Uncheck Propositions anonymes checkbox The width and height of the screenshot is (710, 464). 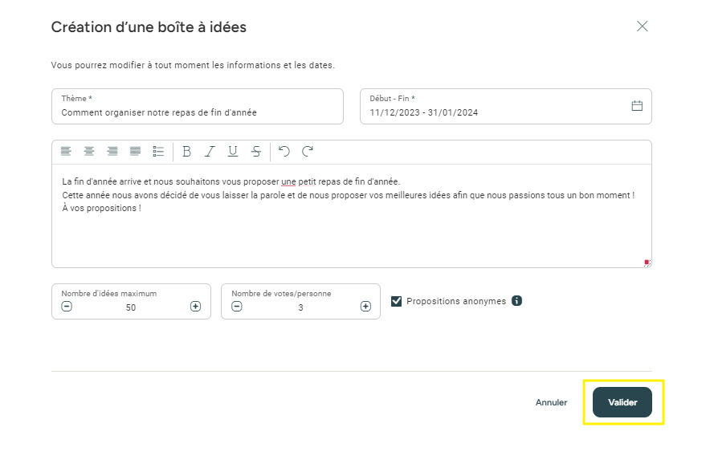[x=396, y=301]
